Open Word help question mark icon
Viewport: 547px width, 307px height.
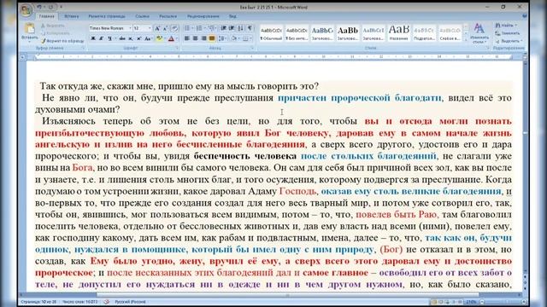(524, 16)
